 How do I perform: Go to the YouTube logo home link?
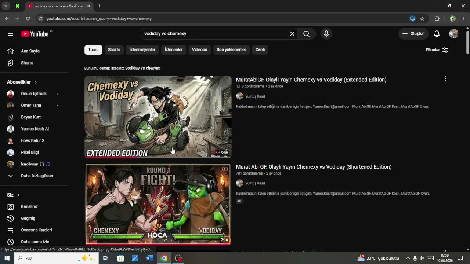35,34
